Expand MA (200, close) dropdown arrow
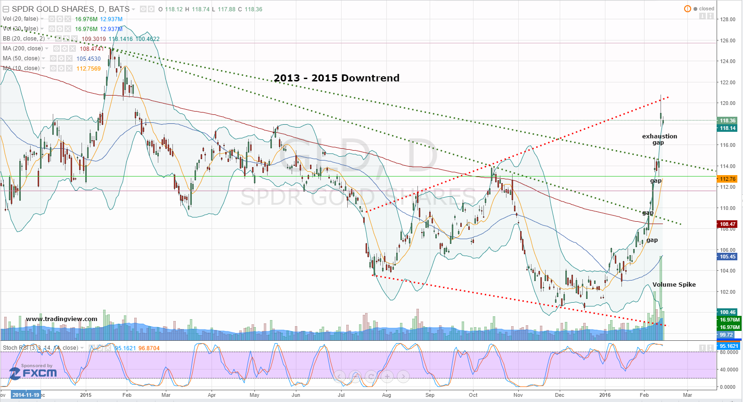 click(47, 49)
